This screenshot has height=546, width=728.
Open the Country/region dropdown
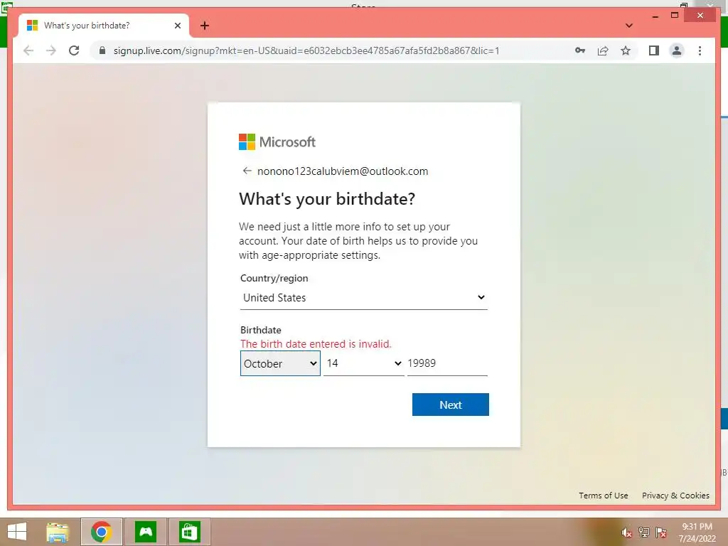click(x=363, y=298)
